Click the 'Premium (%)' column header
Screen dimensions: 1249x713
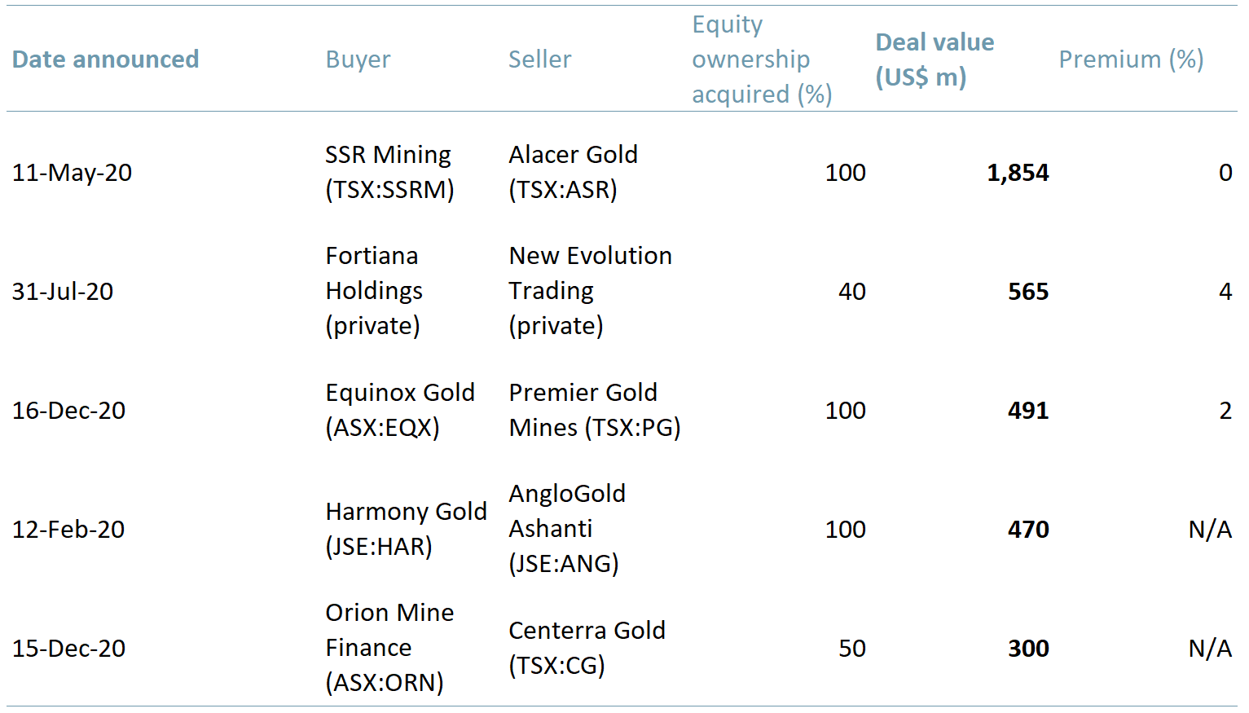coord(1130,59)
